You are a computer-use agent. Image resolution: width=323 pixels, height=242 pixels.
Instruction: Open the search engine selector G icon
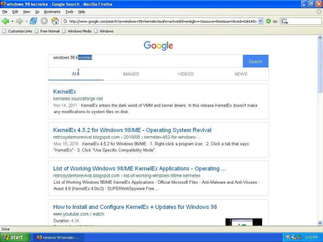(x=285, y=21)
